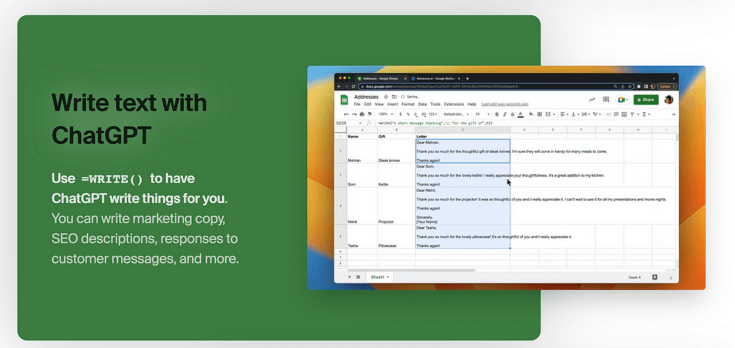Toggle italic formatting
The image size is (735, 348).
(505, 114)
